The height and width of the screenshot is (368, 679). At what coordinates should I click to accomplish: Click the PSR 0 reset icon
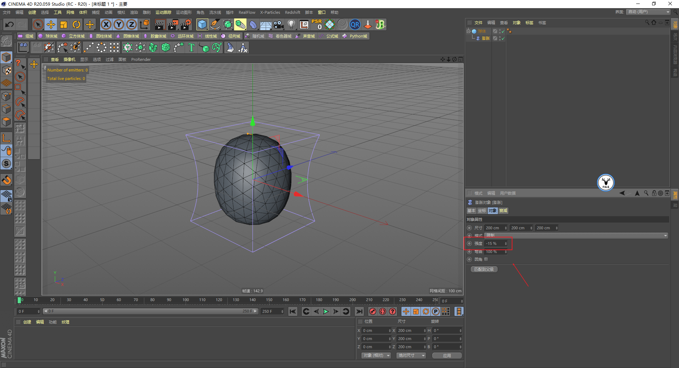pos(317,24)
